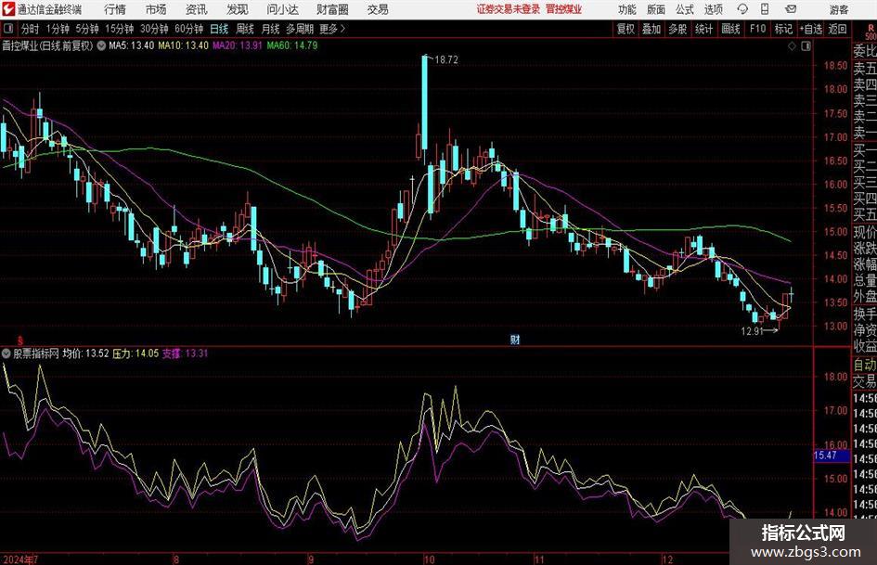The height and width of the screenshot is (565, 877).
Task: Click the 支撑: 13.31 indicator value
Action: (x=185, y=353)
